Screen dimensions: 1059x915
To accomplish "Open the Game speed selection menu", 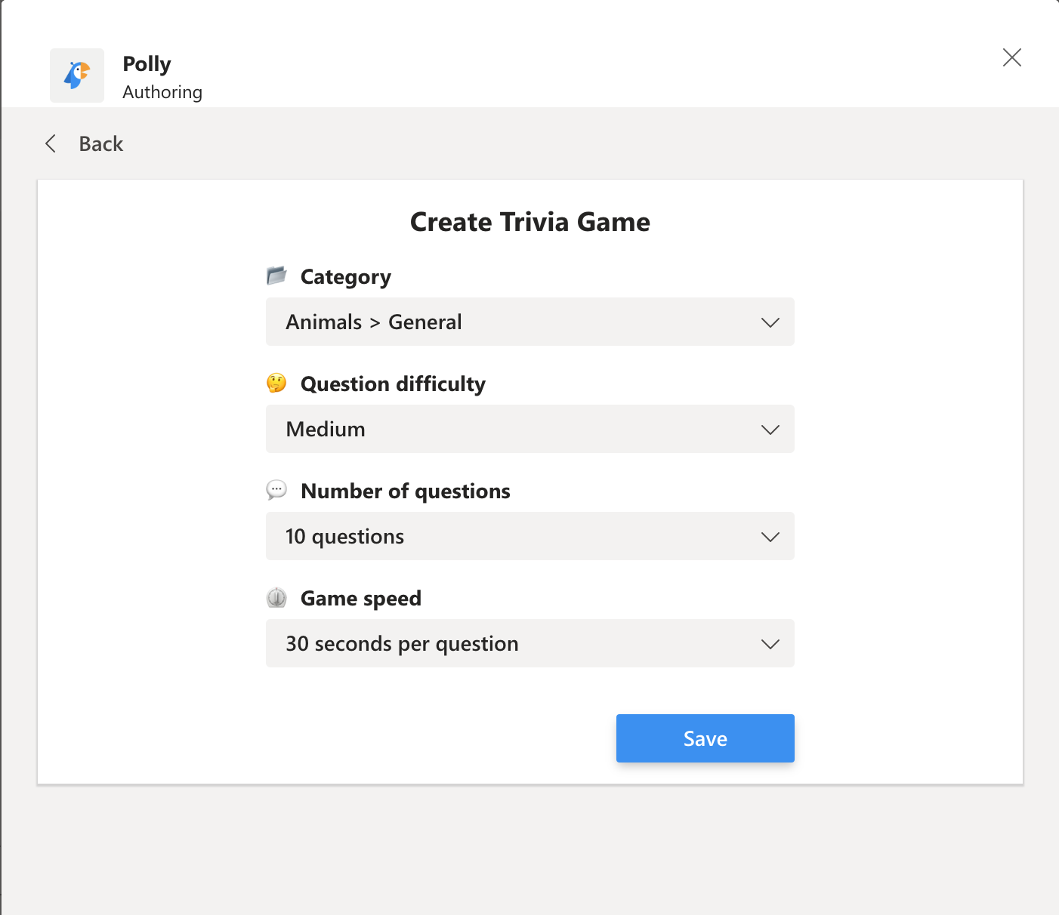I will tap(529, 643).
